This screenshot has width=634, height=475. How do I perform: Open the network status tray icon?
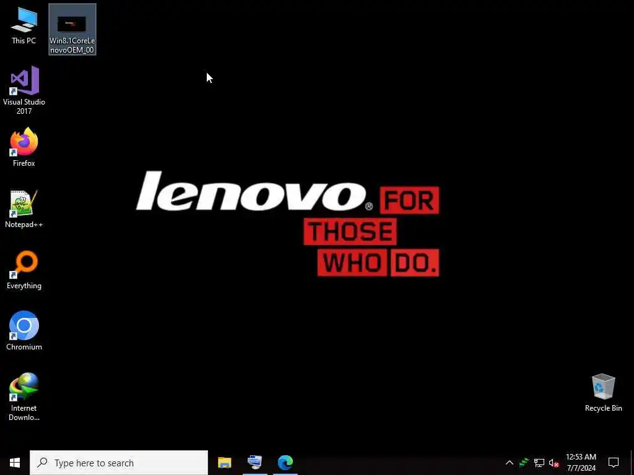tap(539, 463)
